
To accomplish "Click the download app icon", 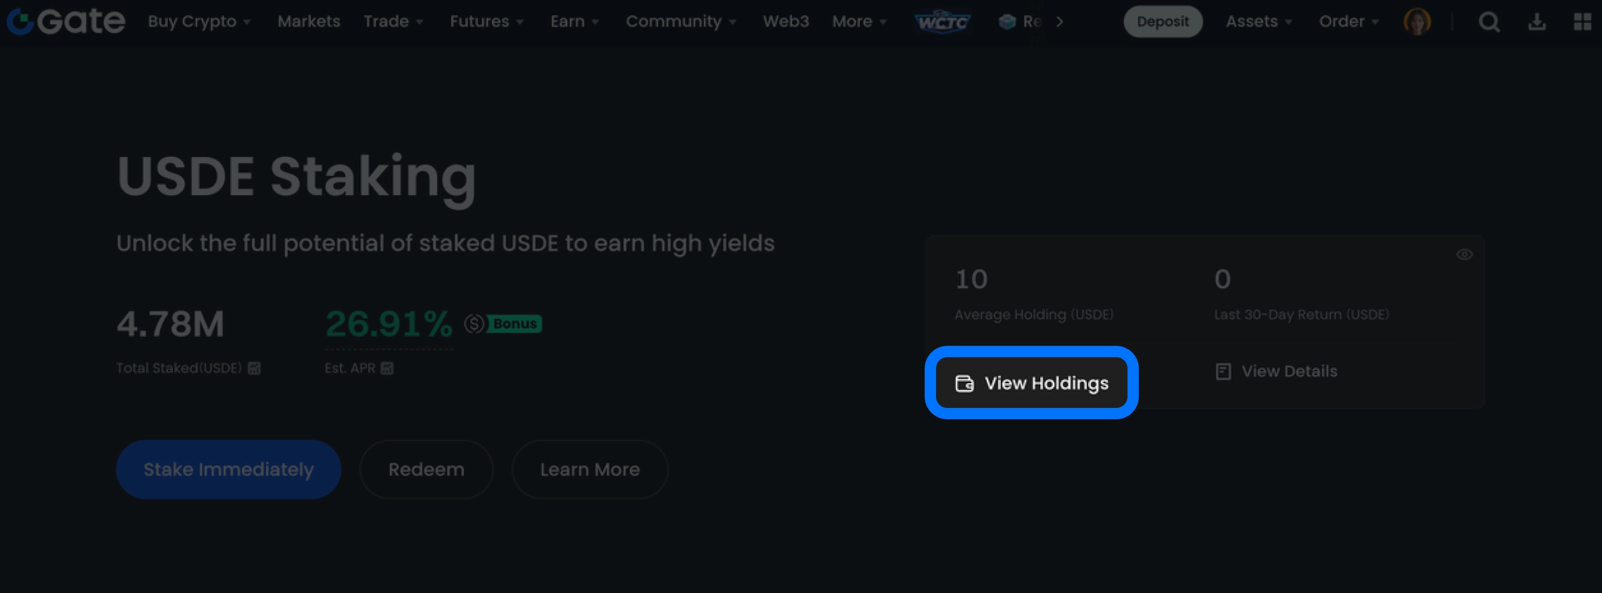I will click(1536, 23).
